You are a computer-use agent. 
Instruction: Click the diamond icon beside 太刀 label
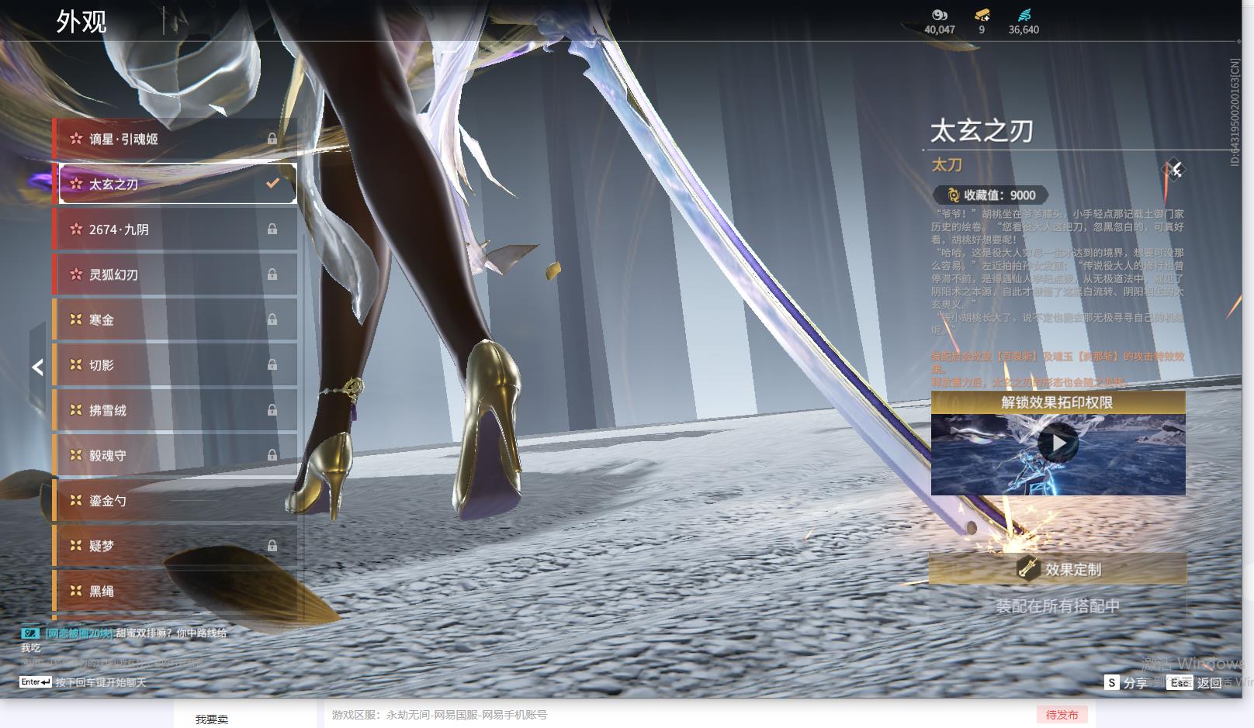[x=1173, y=170]
